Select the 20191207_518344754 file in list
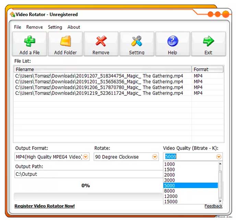 tap(99, 76)
